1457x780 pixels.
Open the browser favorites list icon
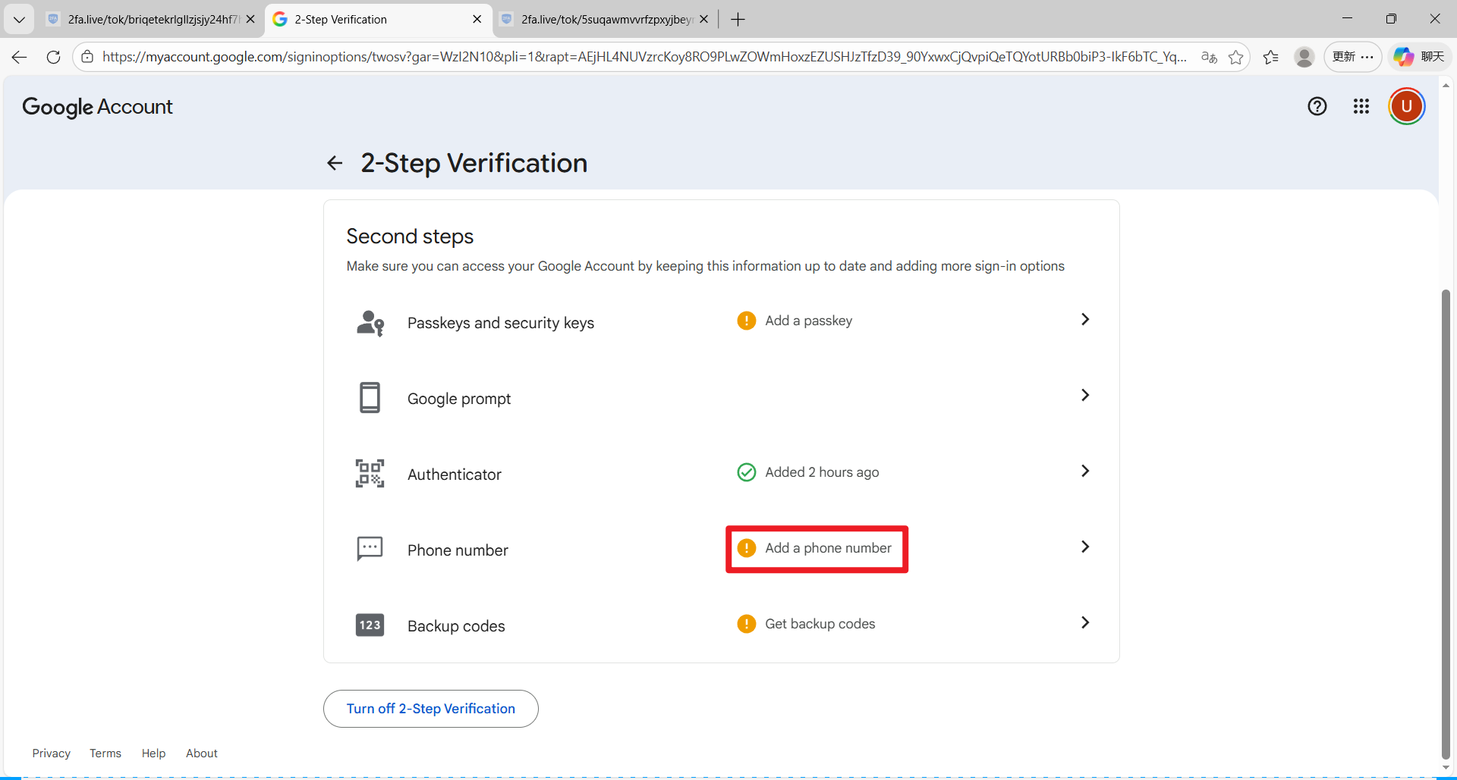pos(1271,57)
